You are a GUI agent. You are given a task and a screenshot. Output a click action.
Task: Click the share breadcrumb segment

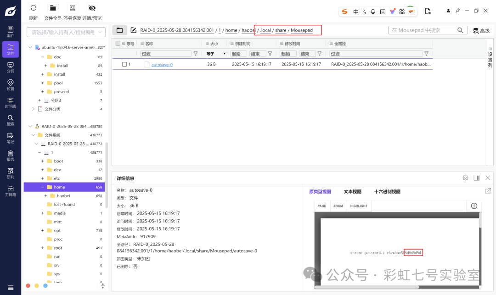[x=281, y=30]
